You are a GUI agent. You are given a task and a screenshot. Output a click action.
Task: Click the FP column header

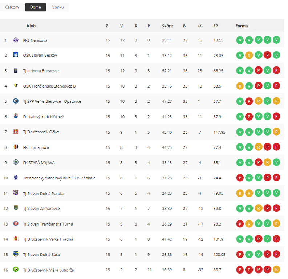[x=216, y=26]
